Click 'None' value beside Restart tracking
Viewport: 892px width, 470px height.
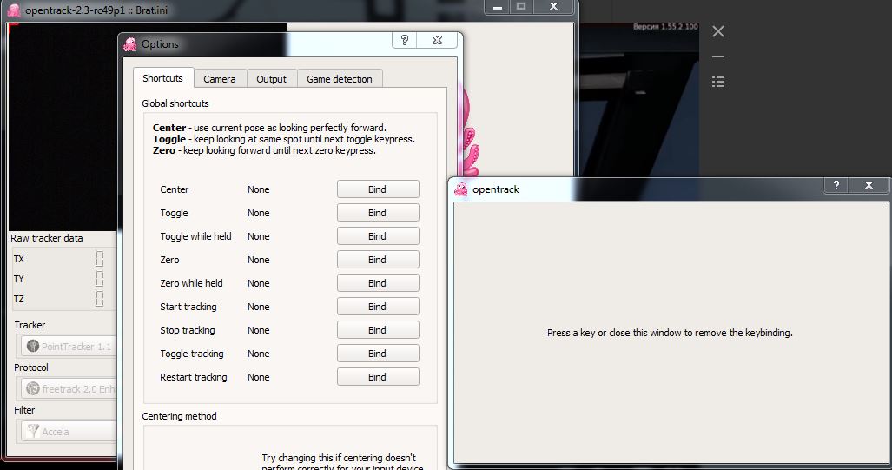tap(258, 377)
